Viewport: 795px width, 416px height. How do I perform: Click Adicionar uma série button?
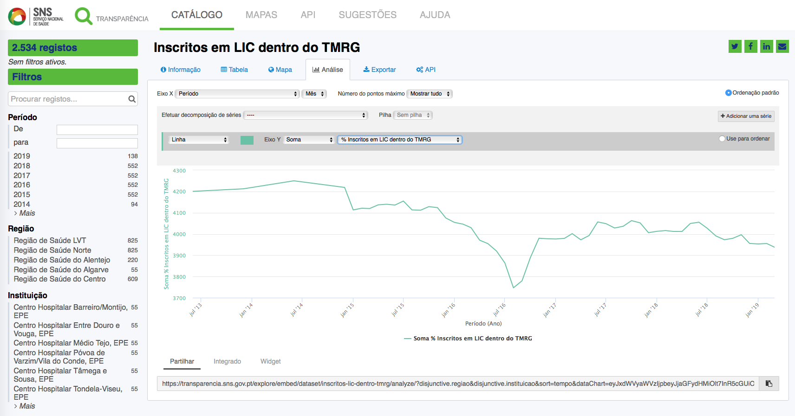[746, 116]
